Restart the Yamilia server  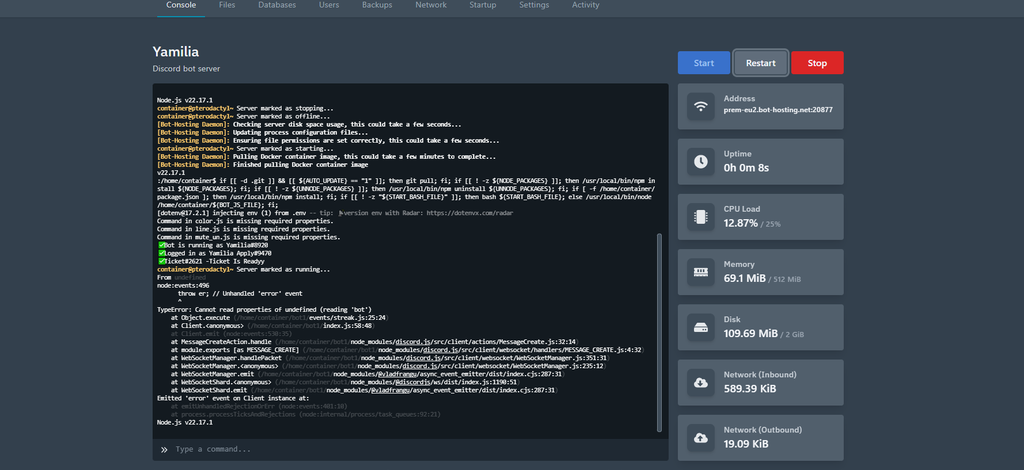[761, 63]
